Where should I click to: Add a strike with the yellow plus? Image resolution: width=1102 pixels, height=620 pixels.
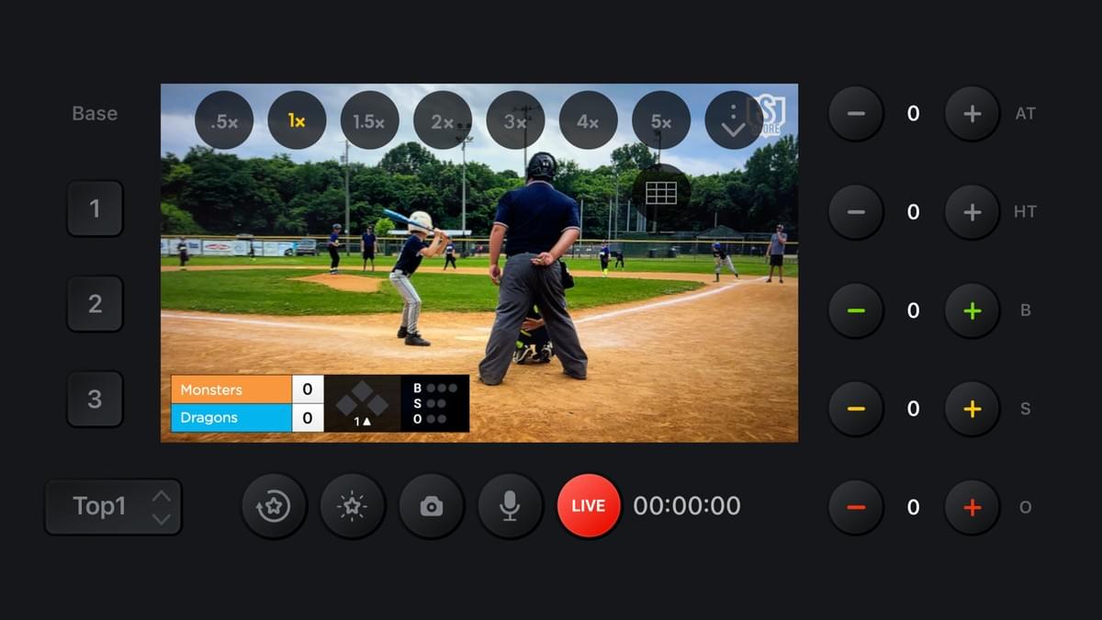[973, 409]
